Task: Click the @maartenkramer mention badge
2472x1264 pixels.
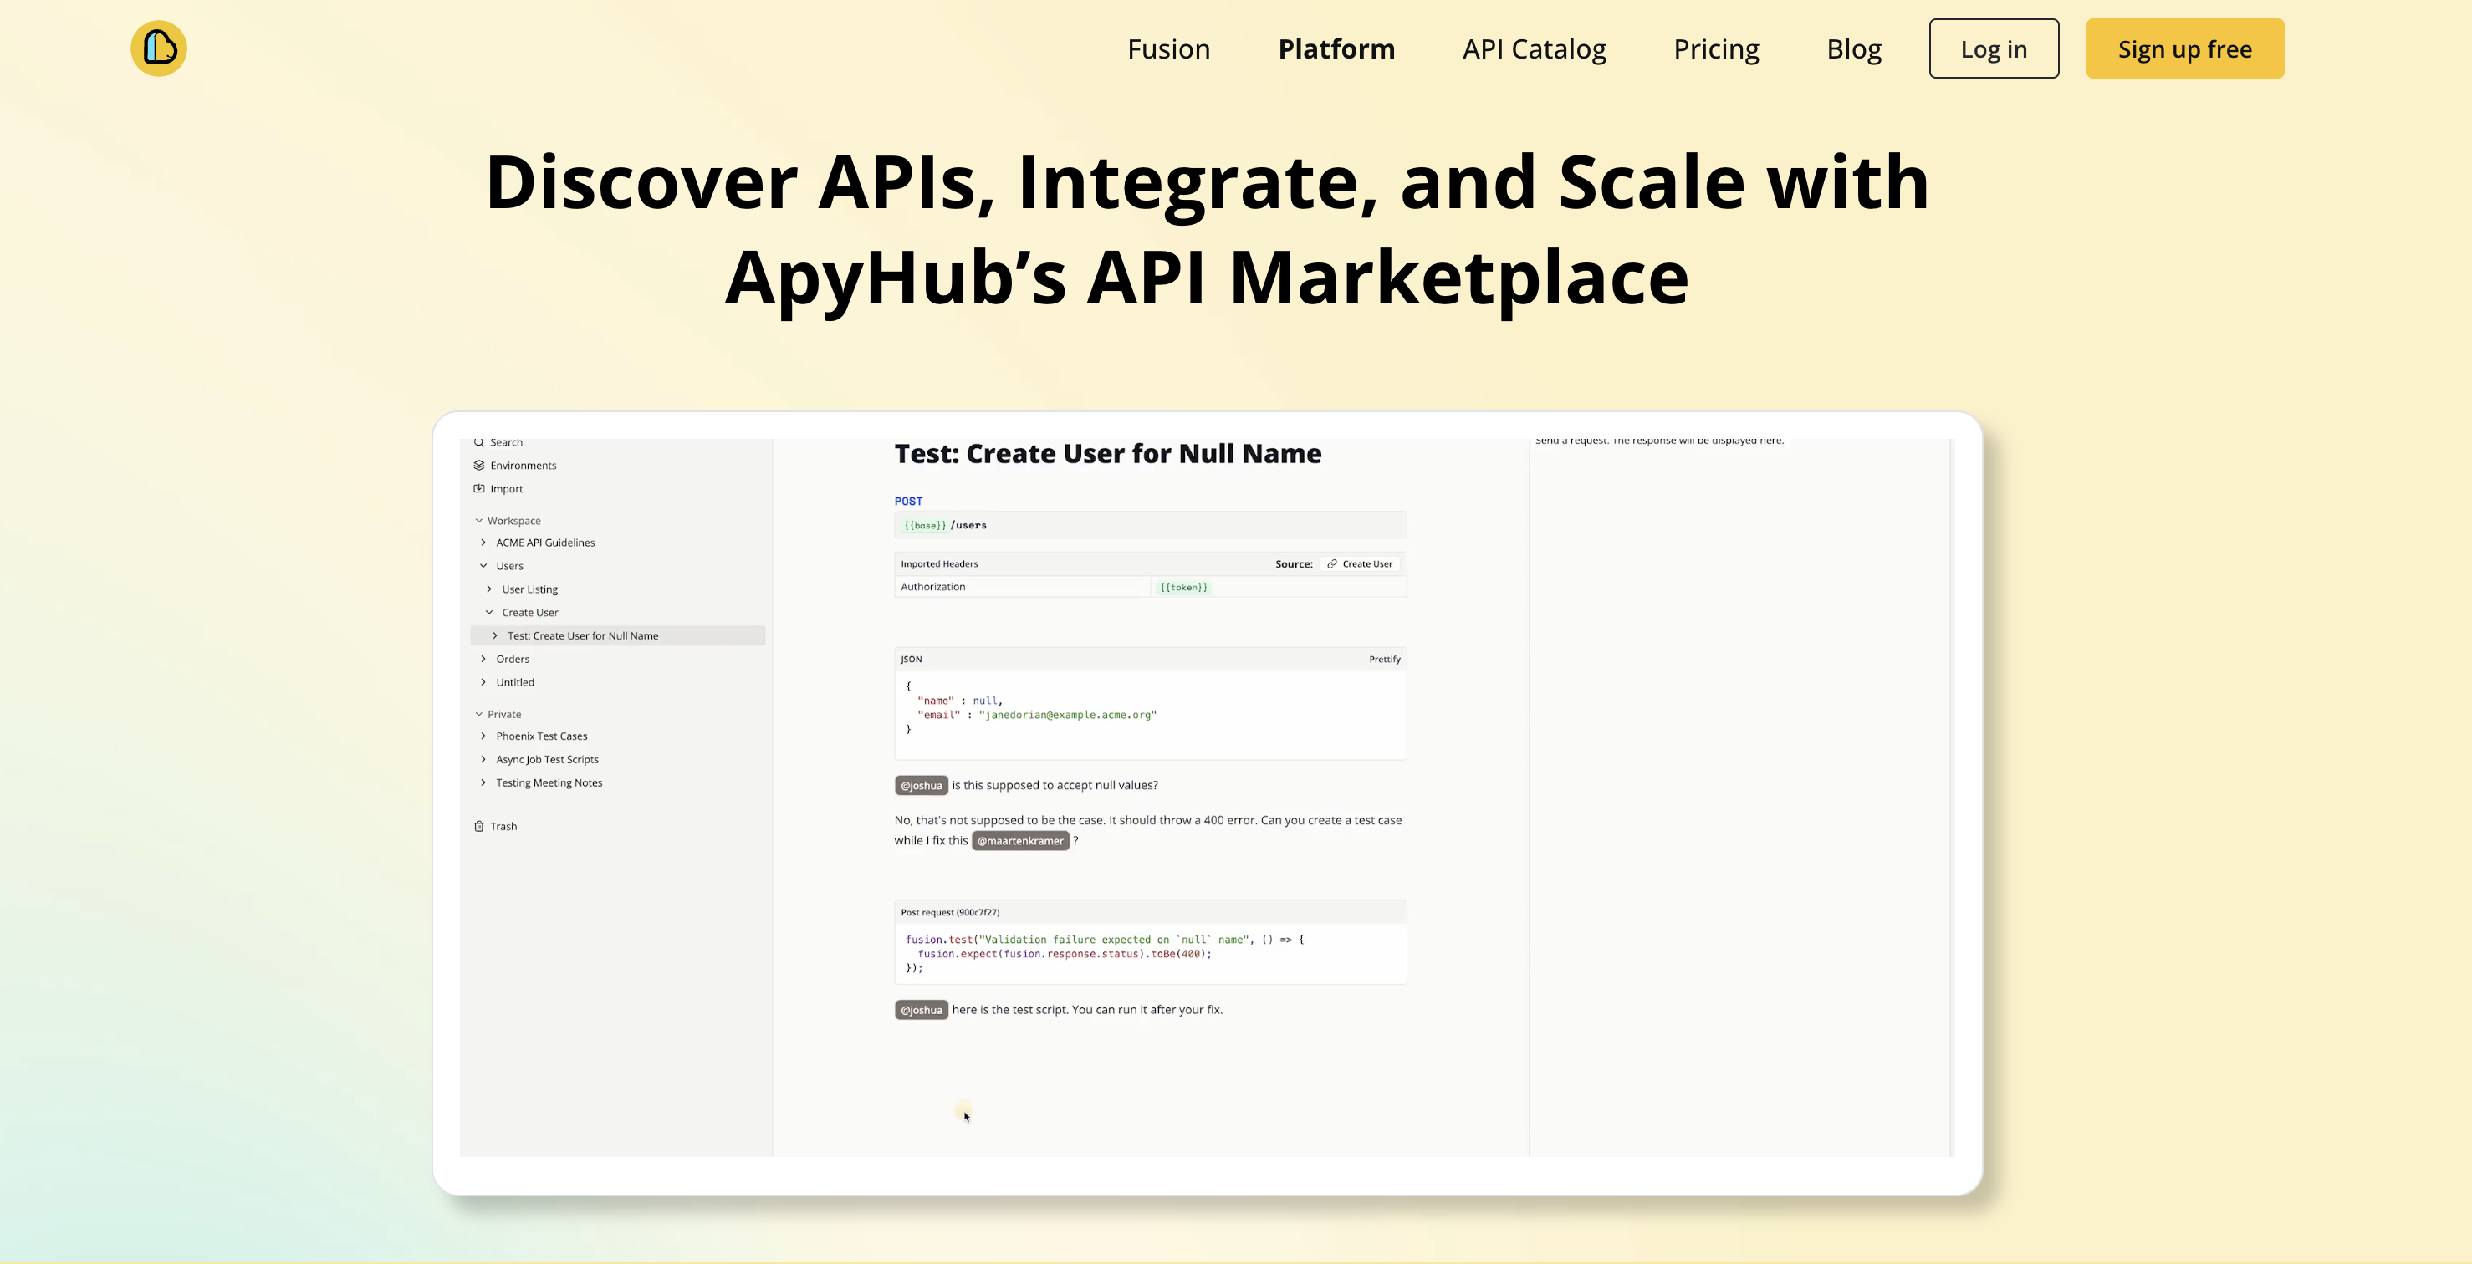Action: (x=1020, y=841)
